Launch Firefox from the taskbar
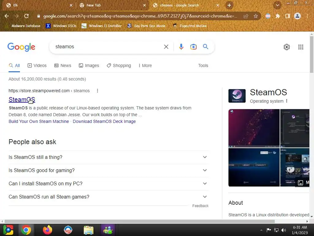Screen dimensions: 314x236 [48, 230]
